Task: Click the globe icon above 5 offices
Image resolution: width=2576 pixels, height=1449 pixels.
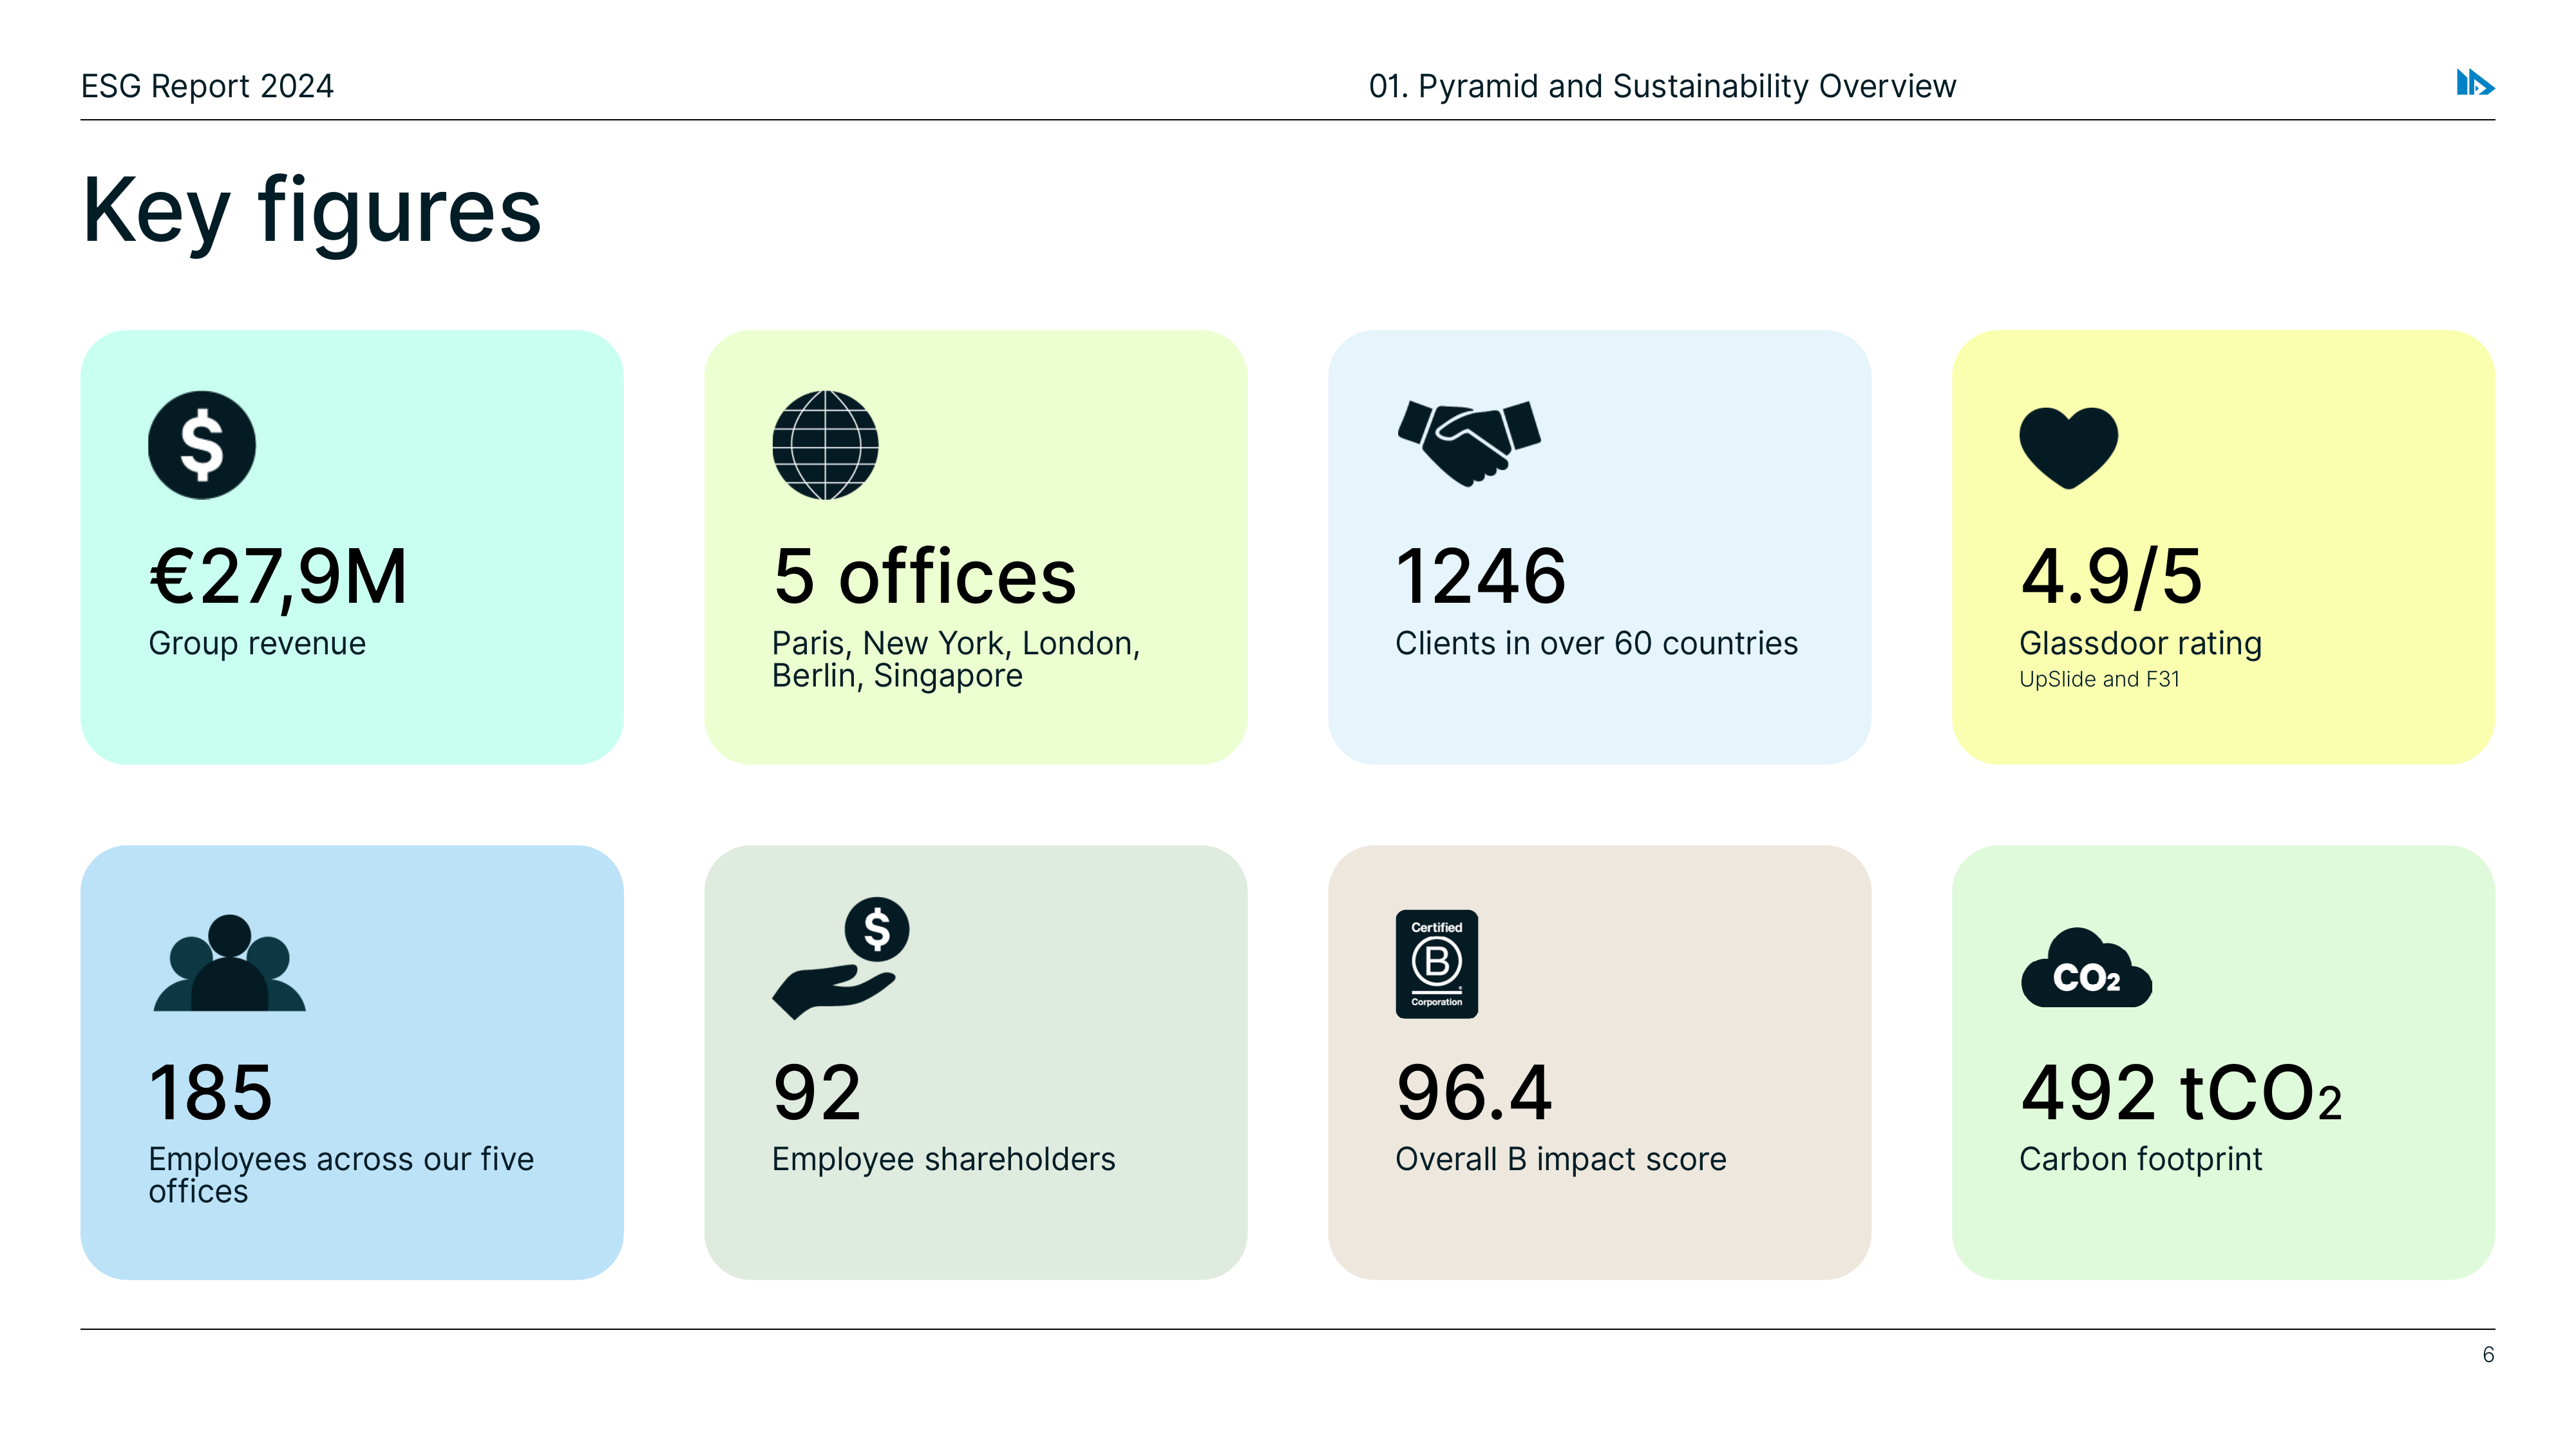Action: pyautogui.click(x=825, y=445)
